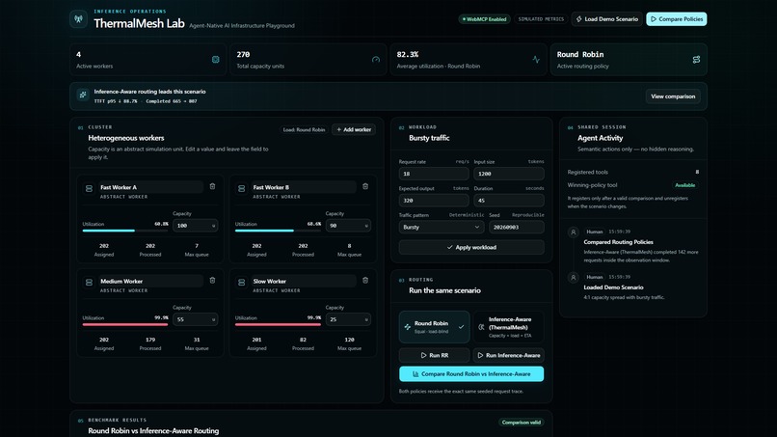Open the Traffic pattern Bursty dropdown
Image resolution: width=777 pixels, height=437 pixels.
pos(441,227)
